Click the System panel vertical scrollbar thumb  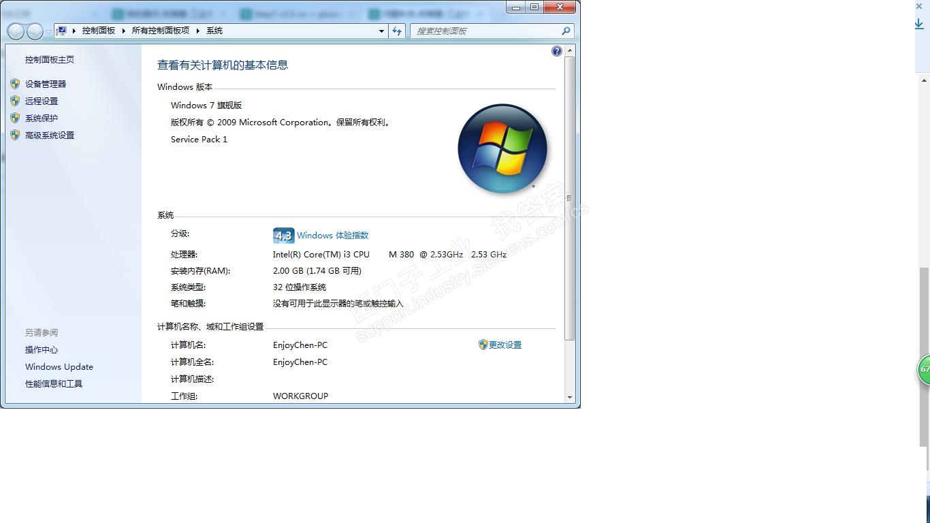tap(570, 198)
